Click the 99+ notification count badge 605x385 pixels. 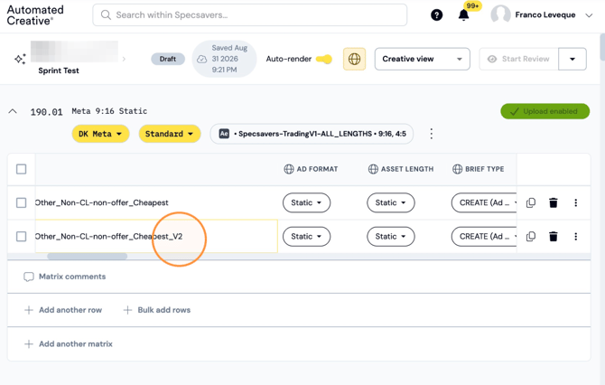click(472, 5)
